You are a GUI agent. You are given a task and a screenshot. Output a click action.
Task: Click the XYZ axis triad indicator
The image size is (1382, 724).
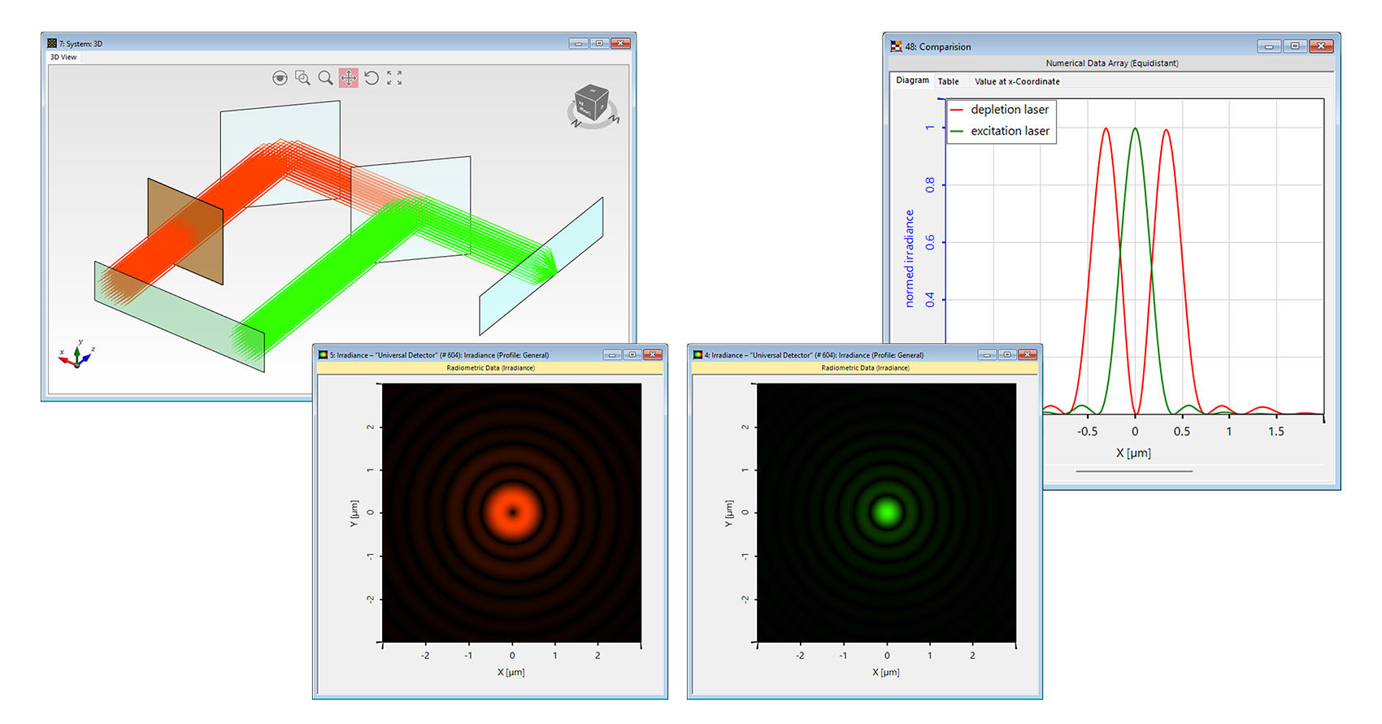76,355
